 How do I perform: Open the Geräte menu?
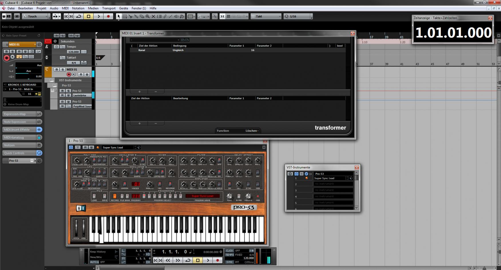(123, 8)
